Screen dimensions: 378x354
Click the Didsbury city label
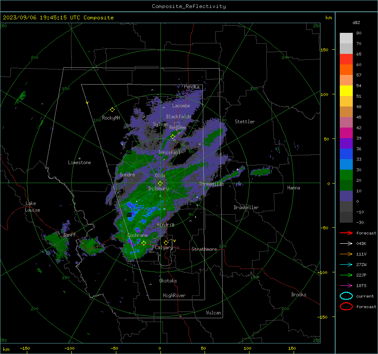click(158, 189)
